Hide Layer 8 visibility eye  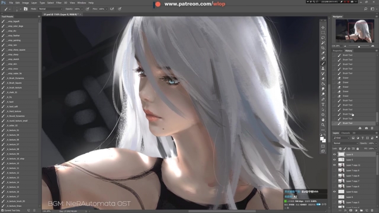pos(334,154)
